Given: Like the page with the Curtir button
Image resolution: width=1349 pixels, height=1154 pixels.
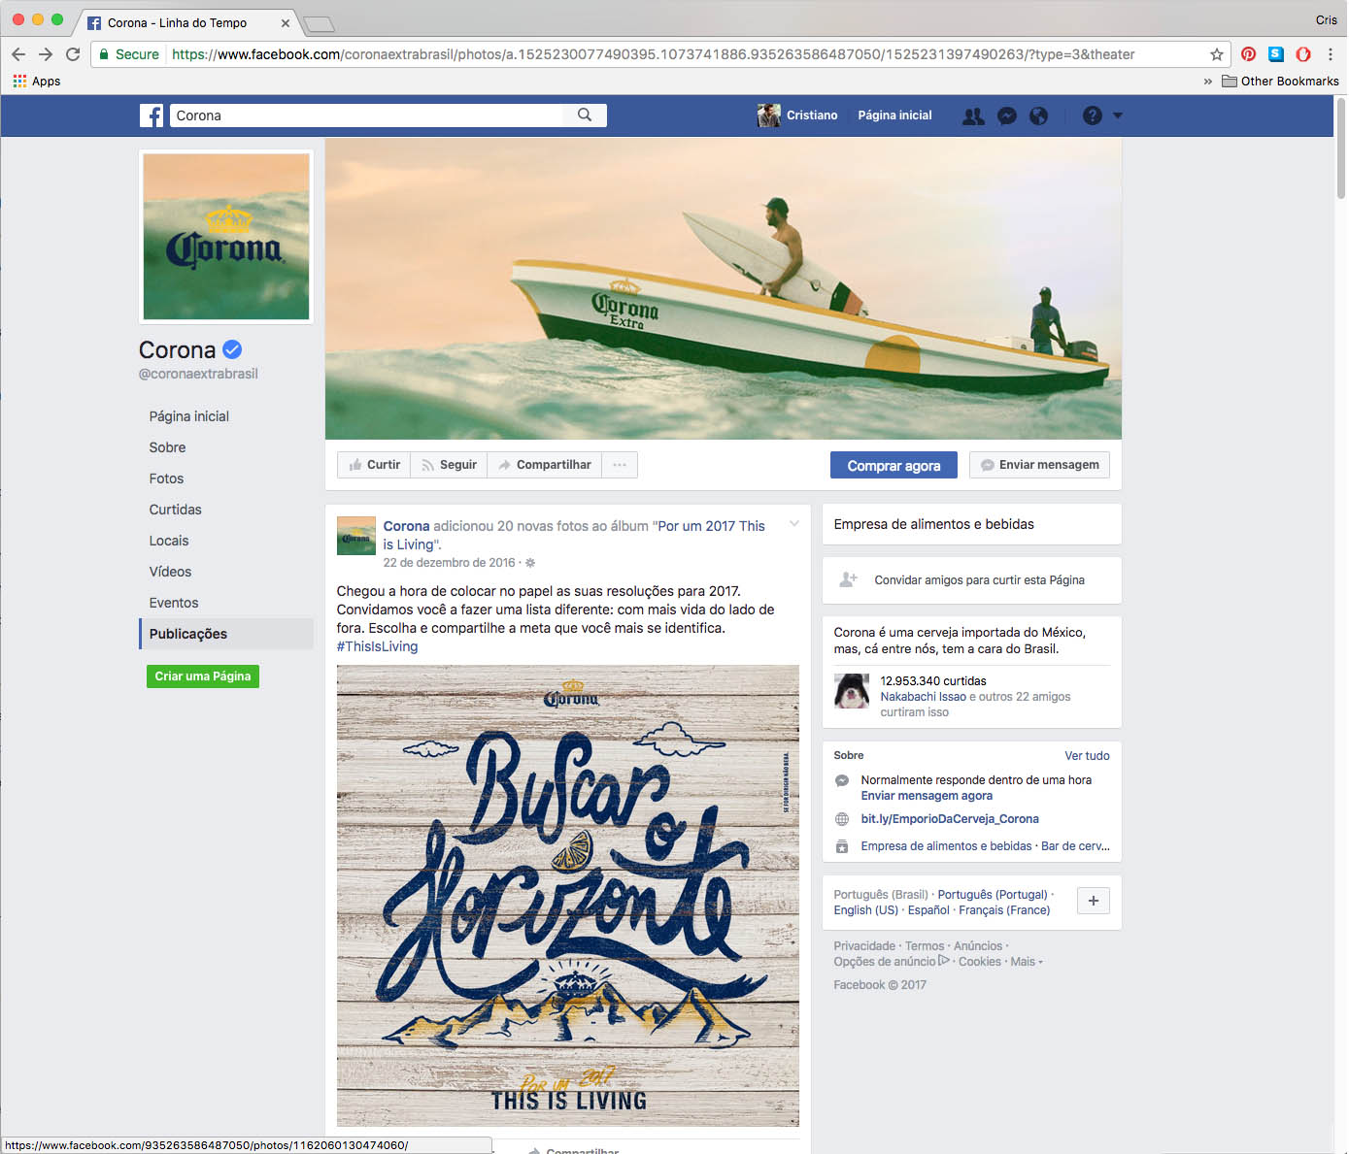Looking at the screenshot, I should pyautogui.click(x=374, y=465).
